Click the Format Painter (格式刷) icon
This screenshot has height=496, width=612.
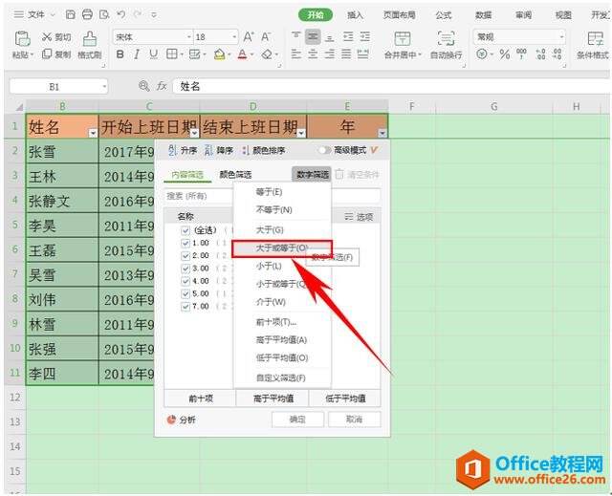point(89,44)
